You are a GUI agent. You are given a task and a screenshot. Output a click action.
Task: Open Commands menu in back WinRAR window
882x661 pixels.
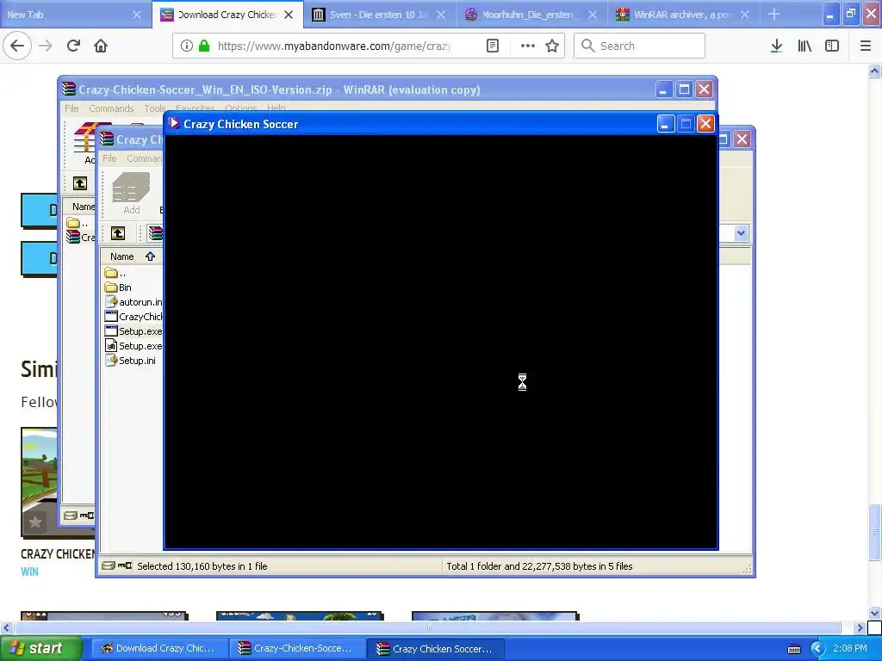tap(111, 108)
